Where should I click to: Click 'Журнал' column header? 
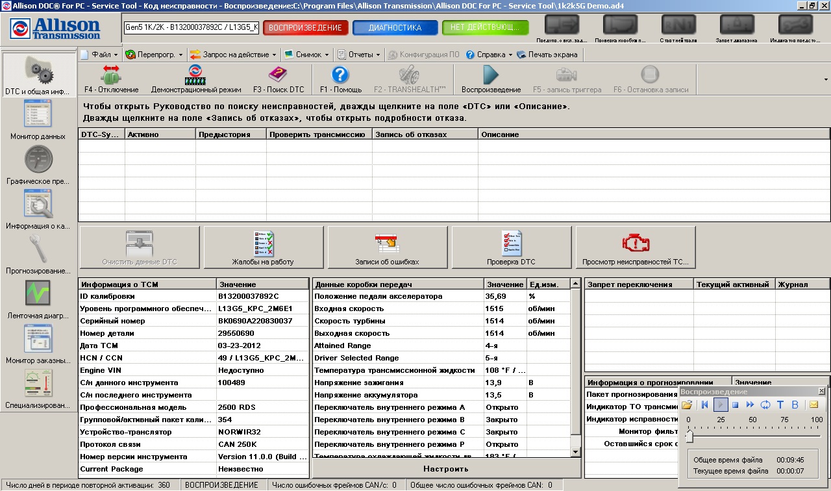[802, 284]
